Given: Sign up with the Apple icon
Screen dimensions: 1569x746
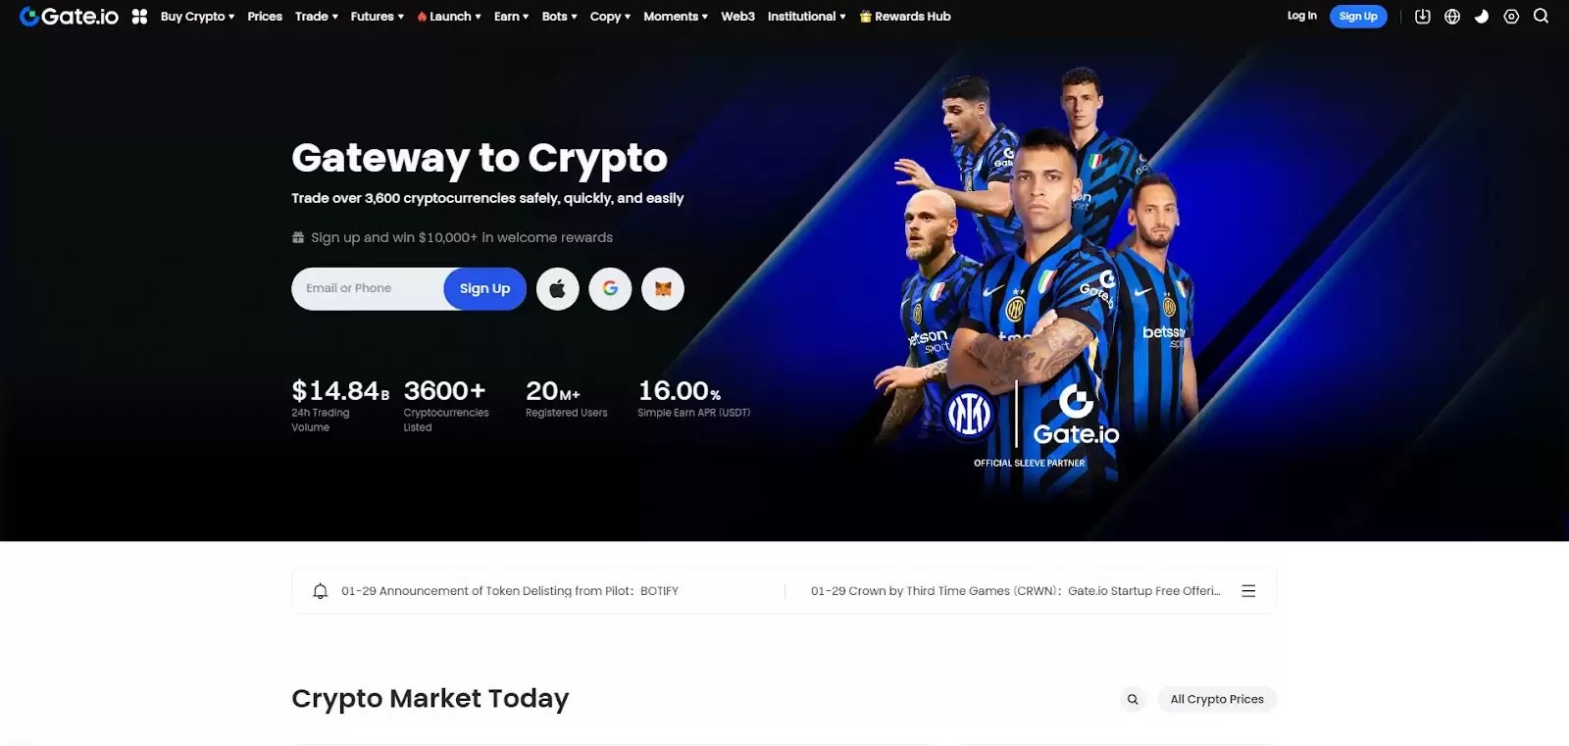Looking at the screenshot, I should coord(557,289).
